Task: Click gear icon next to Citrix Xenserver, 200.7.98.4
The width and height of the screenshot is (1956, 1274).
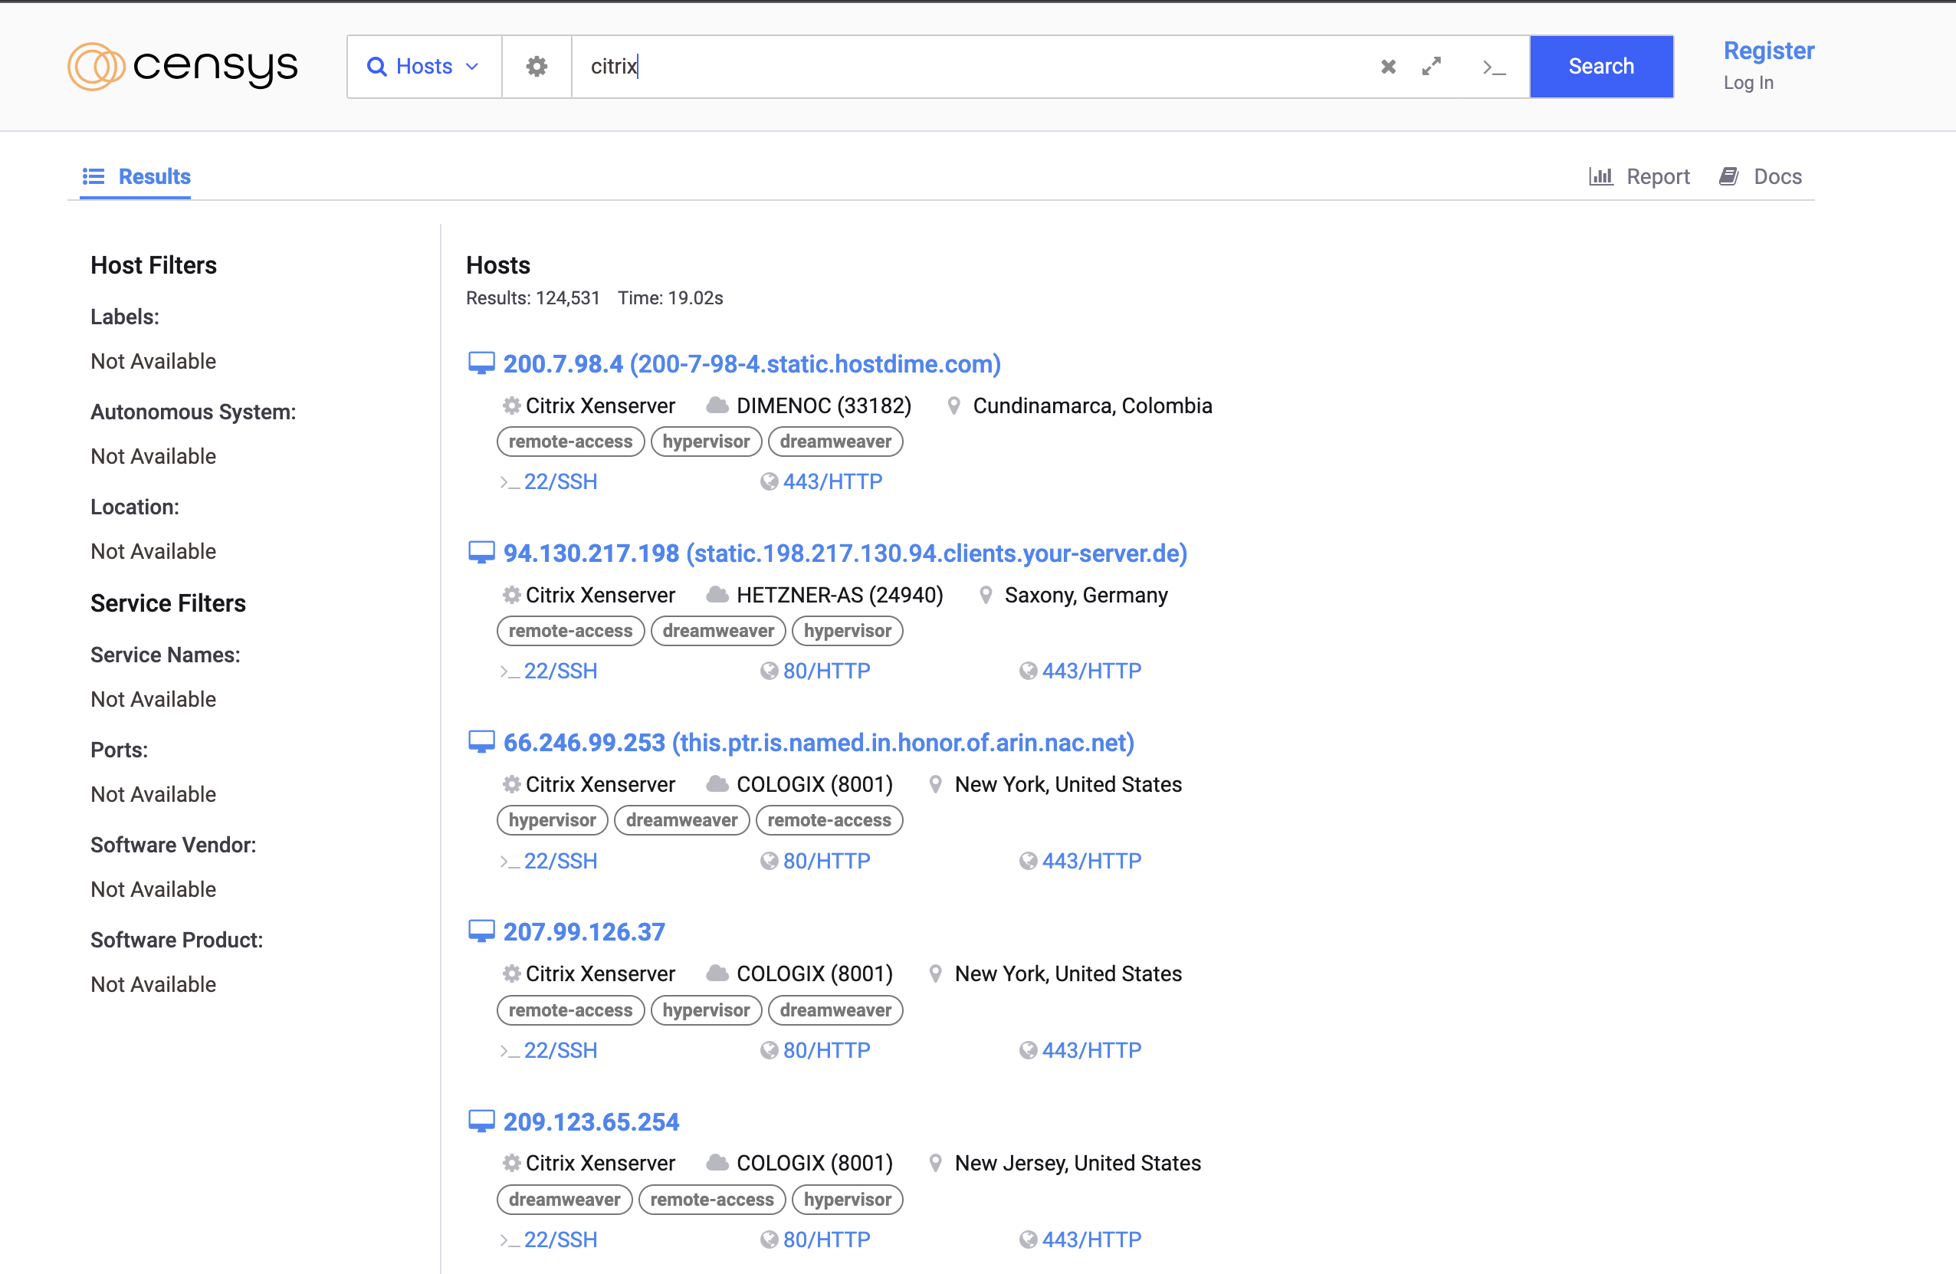Action: (512, 406)
